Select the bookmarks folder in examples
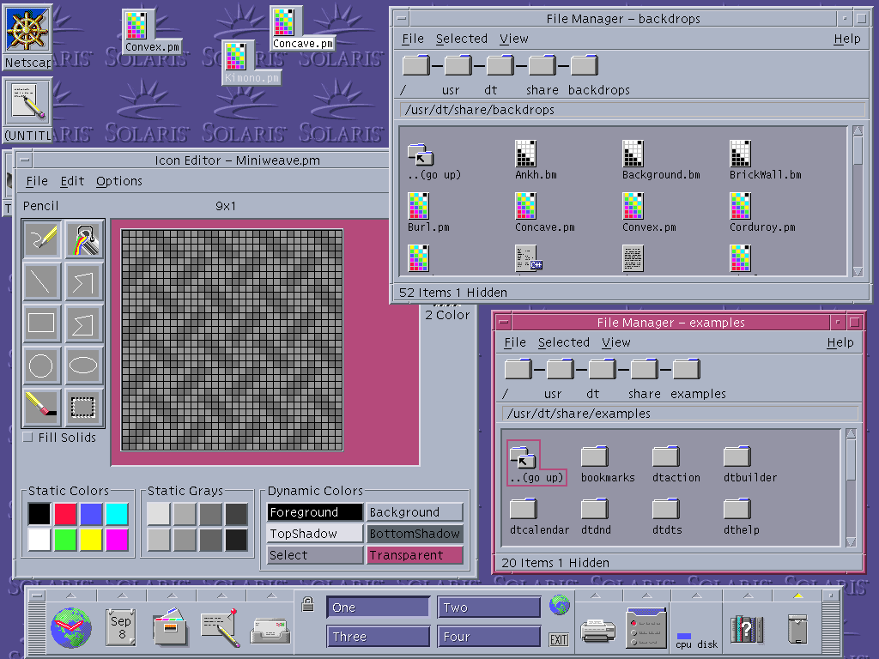 [x=595, y=456]
